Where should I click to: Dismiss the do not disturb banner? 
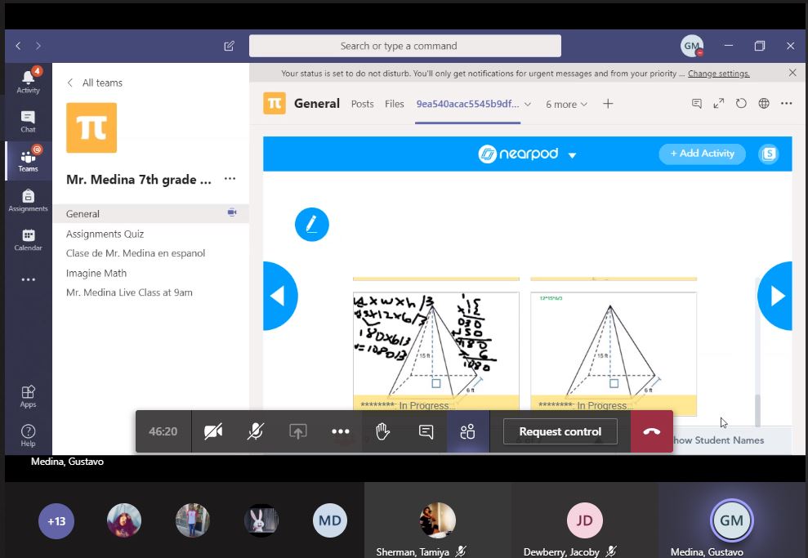click(792, 73)
